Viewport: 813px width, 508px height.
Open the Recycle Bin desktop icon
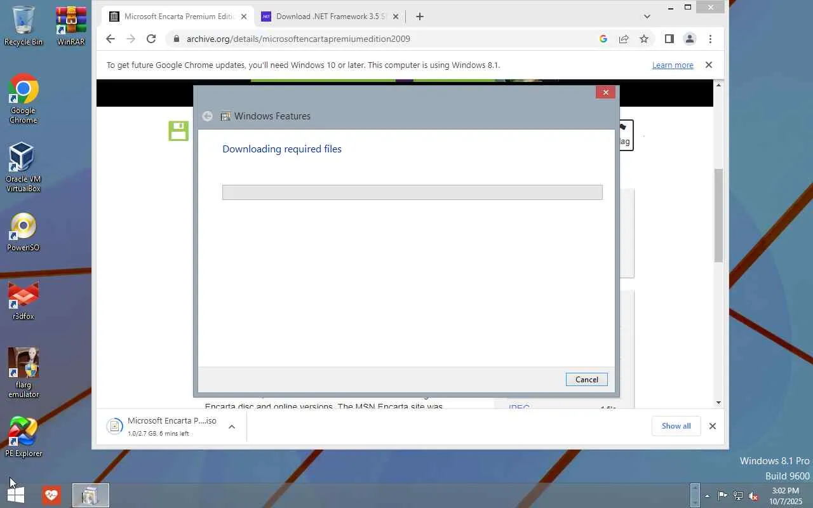[24, 26]
